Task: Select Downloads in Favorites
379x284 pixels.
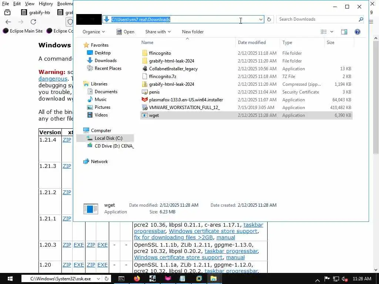Action: click(x=101, y=60)
